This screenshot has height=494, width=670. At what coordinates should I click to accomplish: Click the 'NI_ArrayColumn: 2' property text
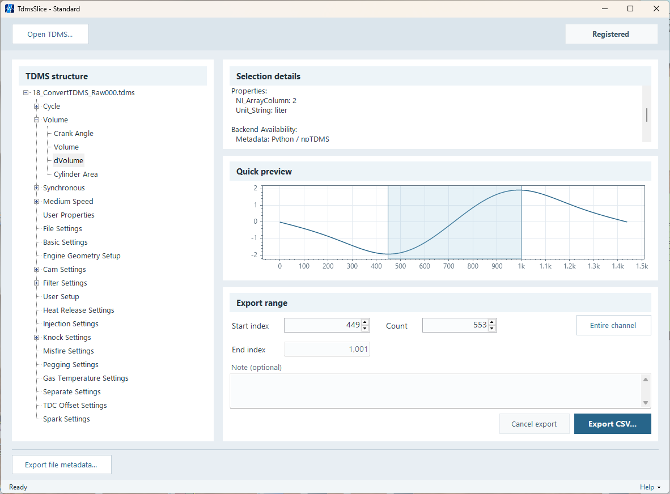(266, 101)
